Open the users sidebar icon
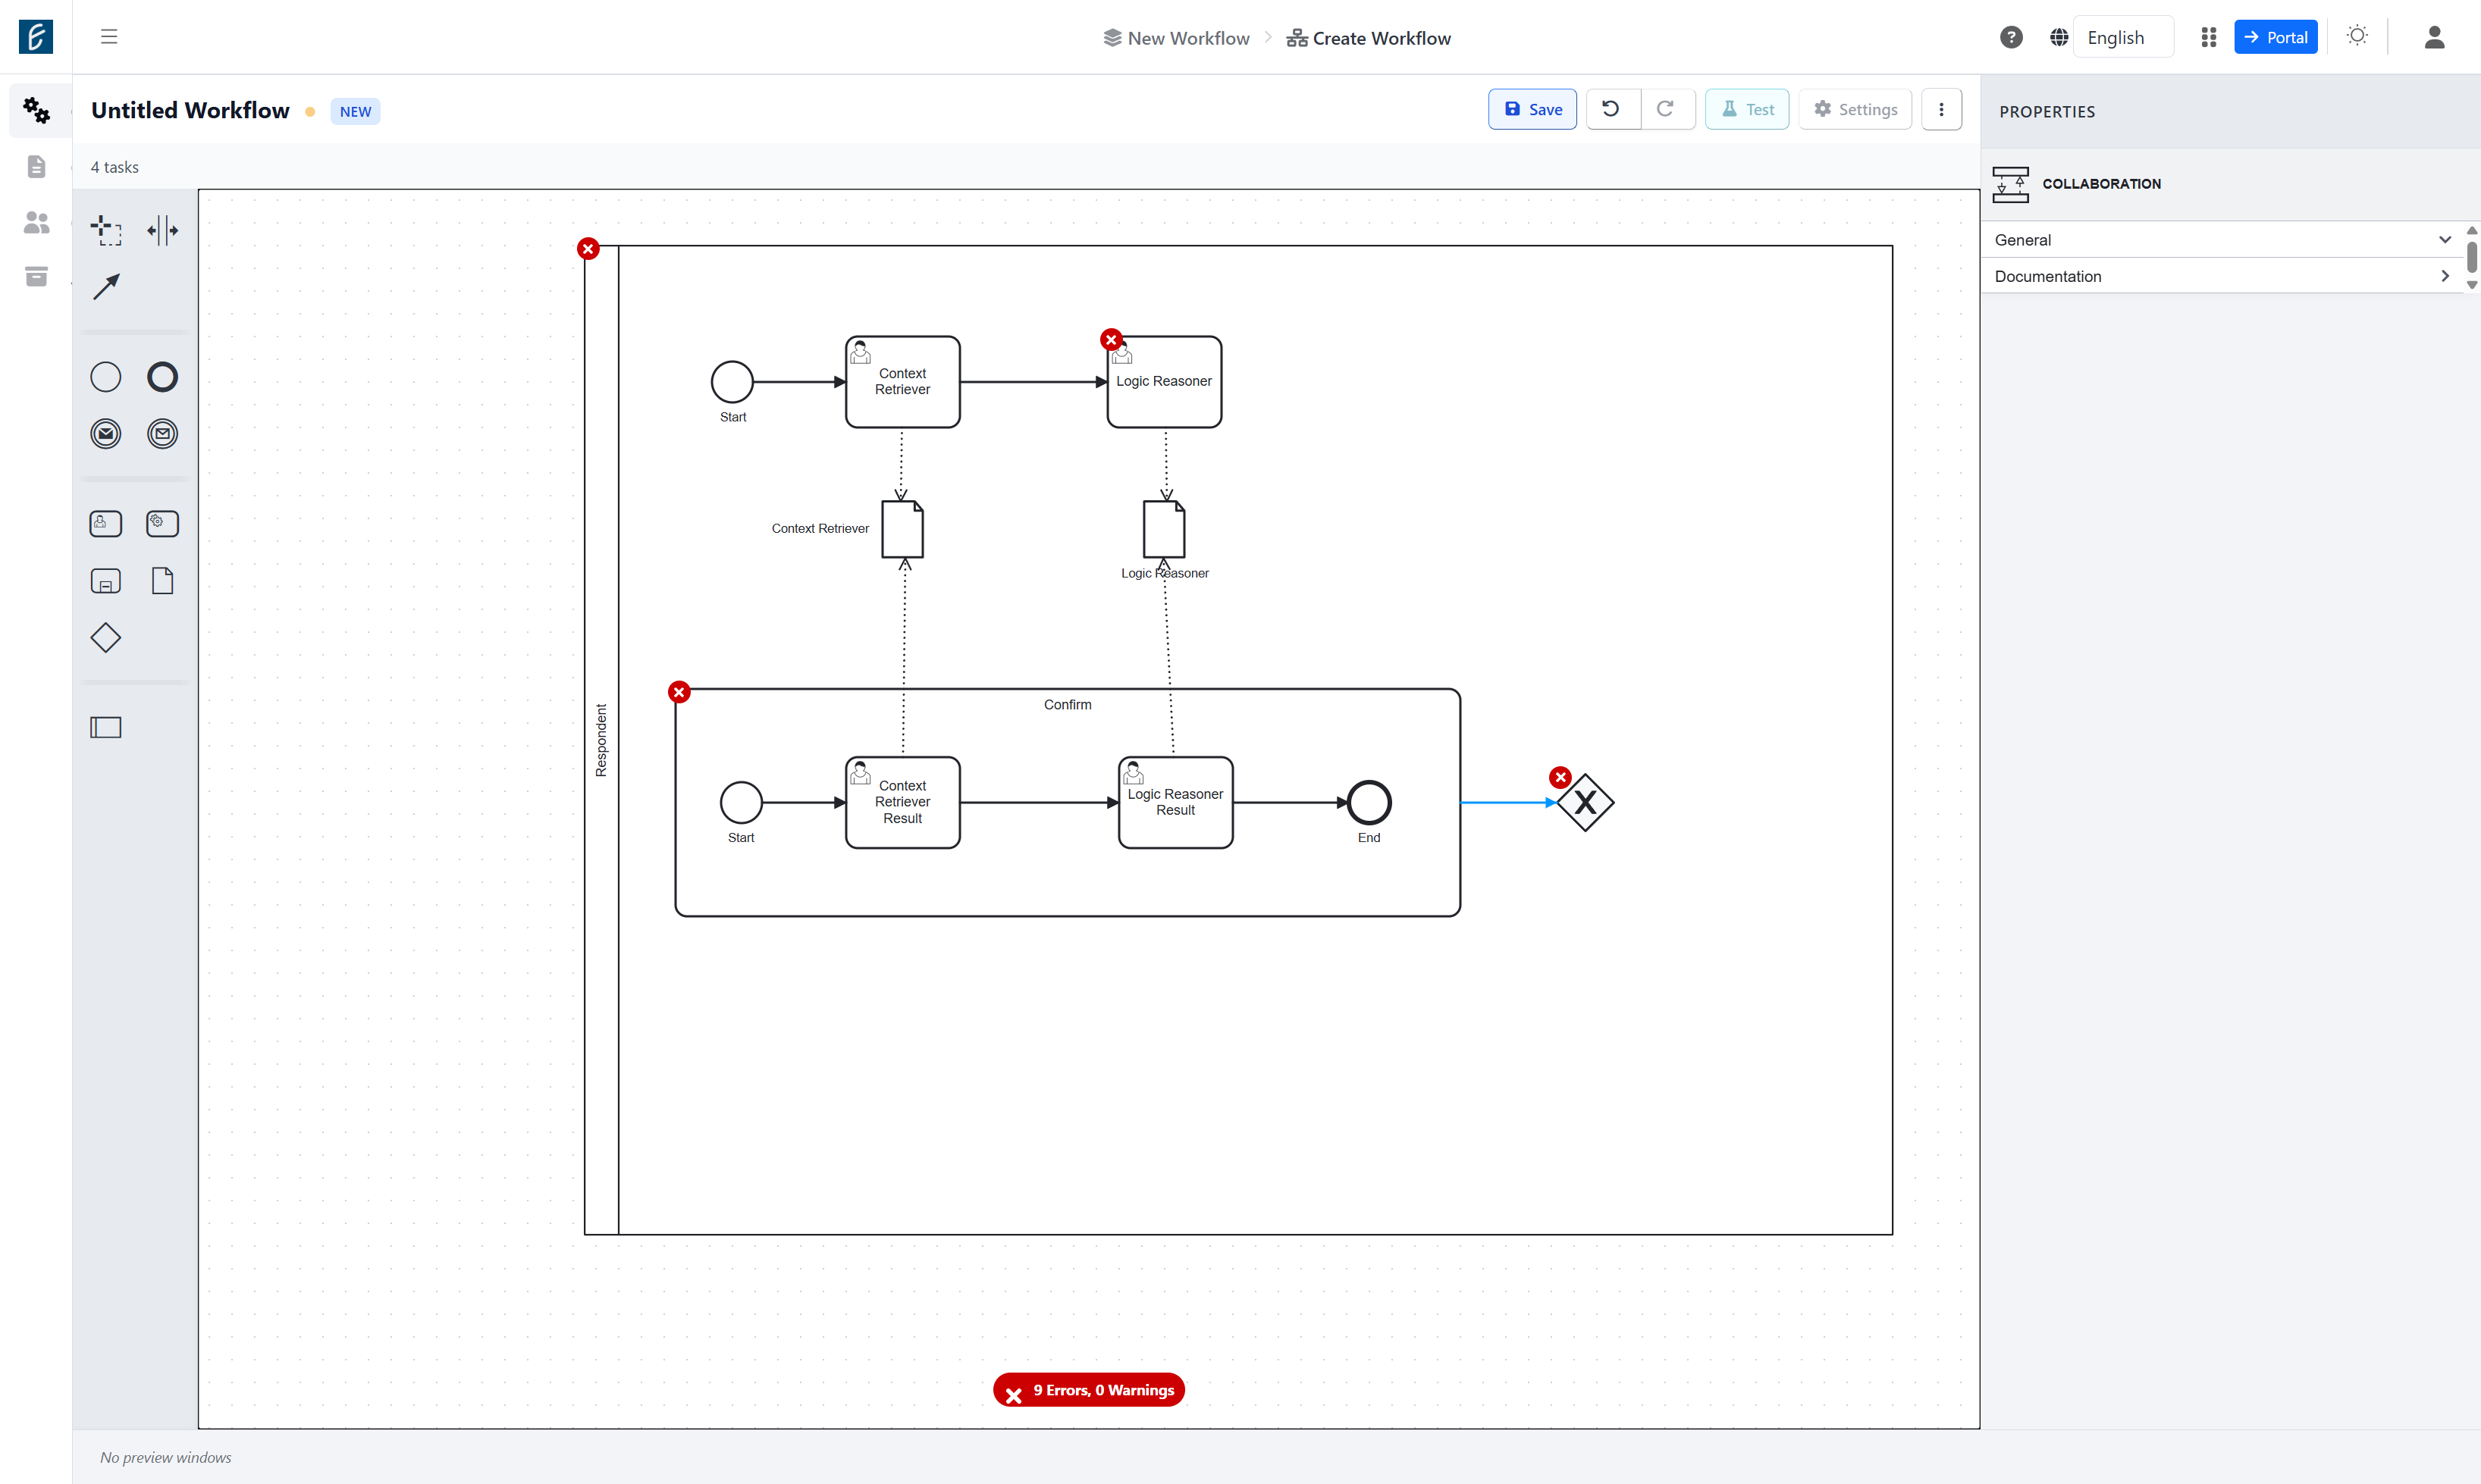This screenshot has width=2481, height=1484. [x=36, y=222]
